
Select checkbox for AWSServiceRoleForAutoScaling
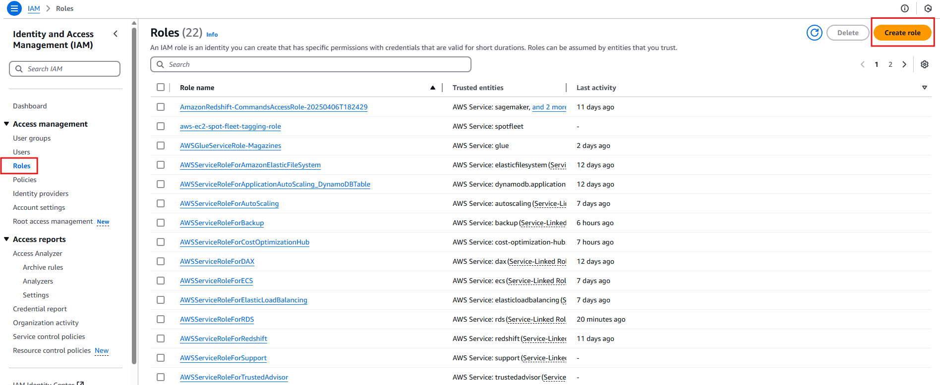(x=161, y=203)
